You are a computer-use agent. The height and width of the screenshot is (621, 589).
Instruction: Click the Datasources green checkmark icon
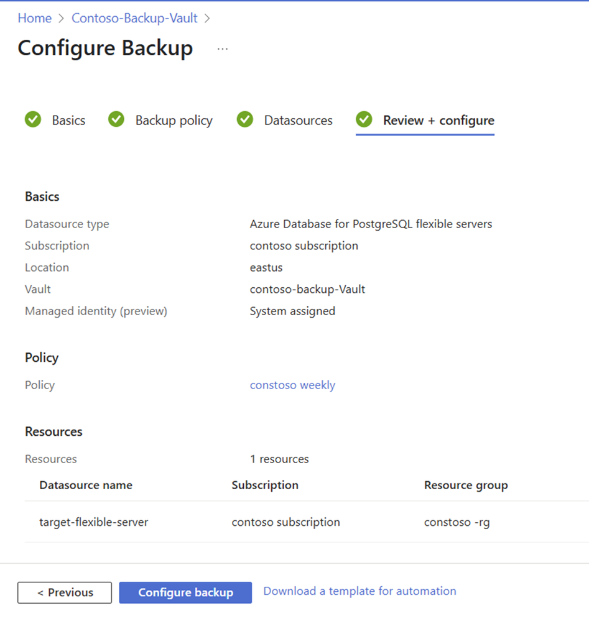pyautogui.click(x=245, y=119)
